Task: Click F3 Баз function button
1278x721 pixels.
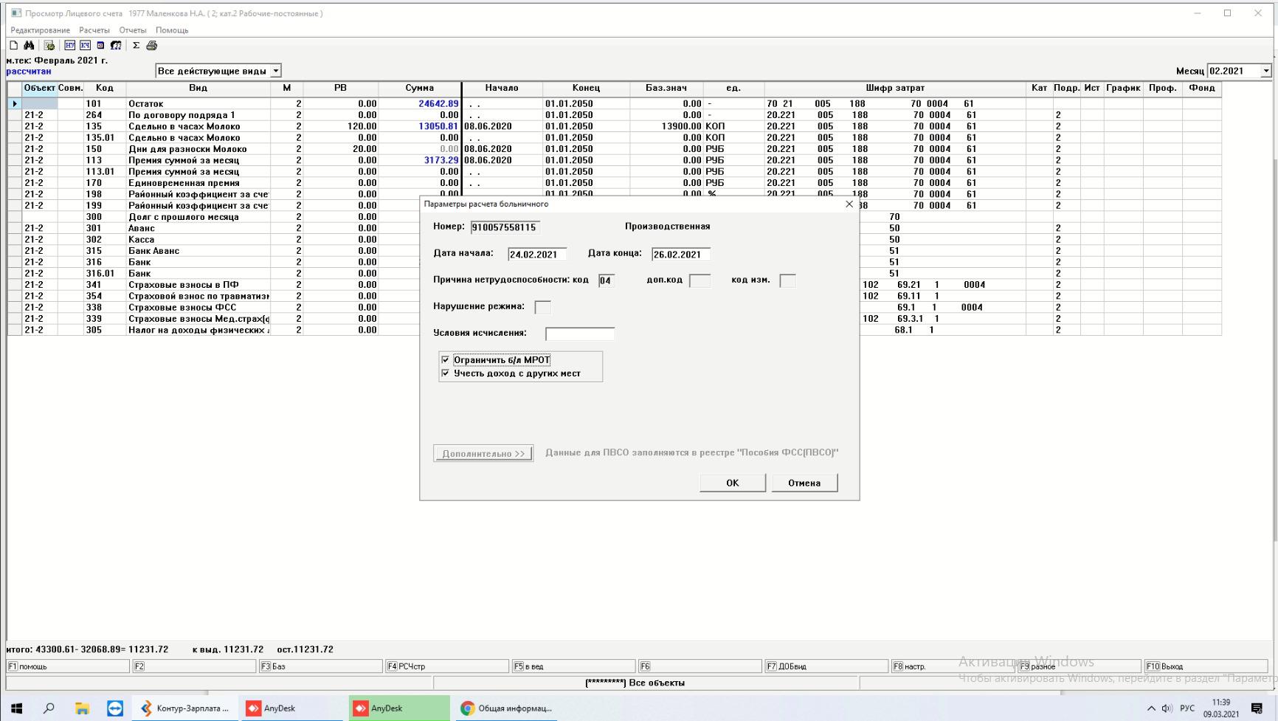Action: tap(321, 666)
